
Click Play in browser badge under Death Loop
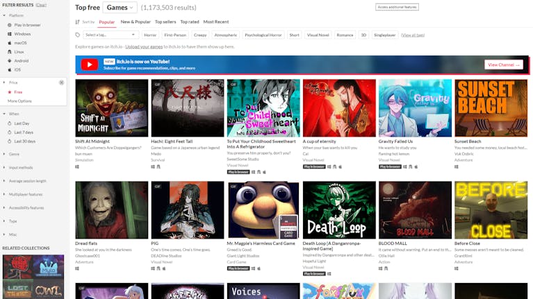[x=314, y=273]
